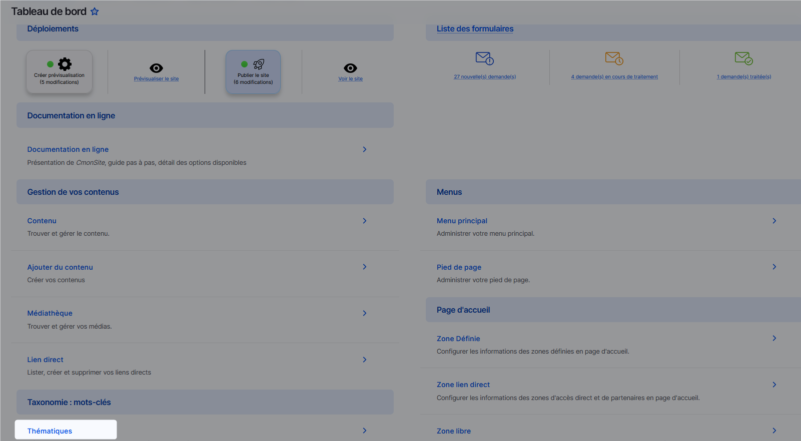Click the blue envelope new requests icon
Image resolution: width=801 pixels, height=441 pixels.
coord(484,58)
